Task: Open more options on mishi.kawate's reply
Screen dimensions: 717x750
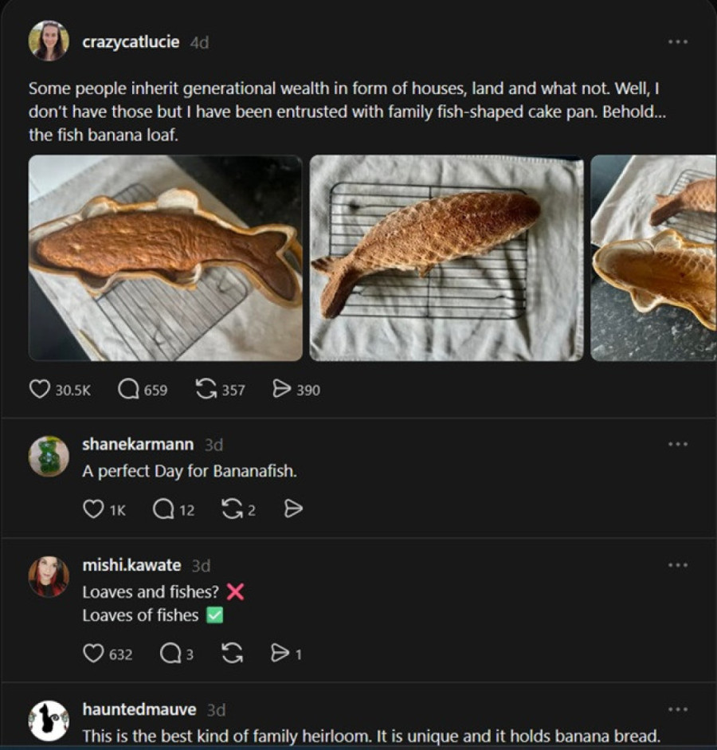Action: click(677, 565)
